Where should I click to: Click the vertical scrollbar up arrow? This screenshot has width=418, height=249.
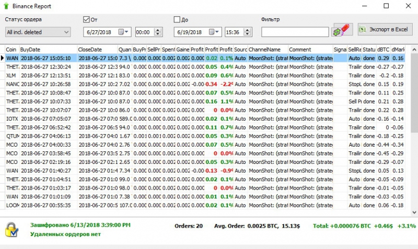[414, 50]
